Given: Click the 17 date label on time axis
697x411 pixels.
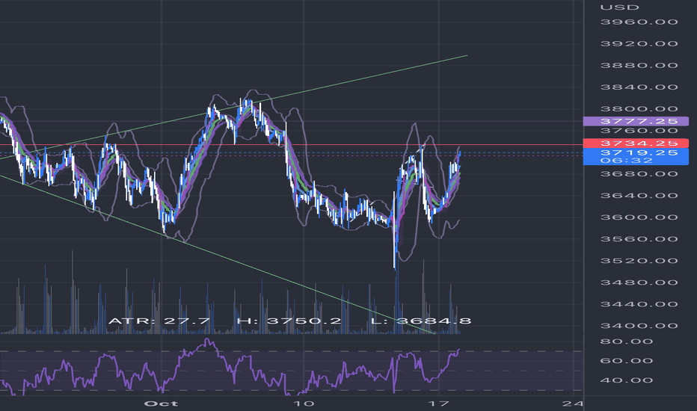Looking at the screenshot, I should coord(438,404).
